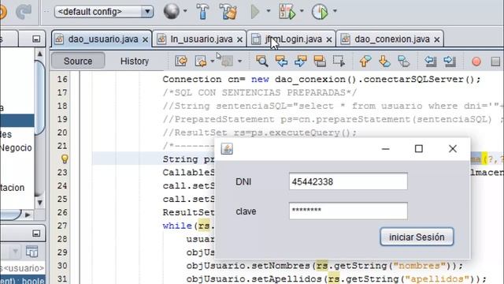Image resolution: width=504 pixels, height=284 pixels.
Task: Minimize the login dialog window
Action: coord(385,149)
